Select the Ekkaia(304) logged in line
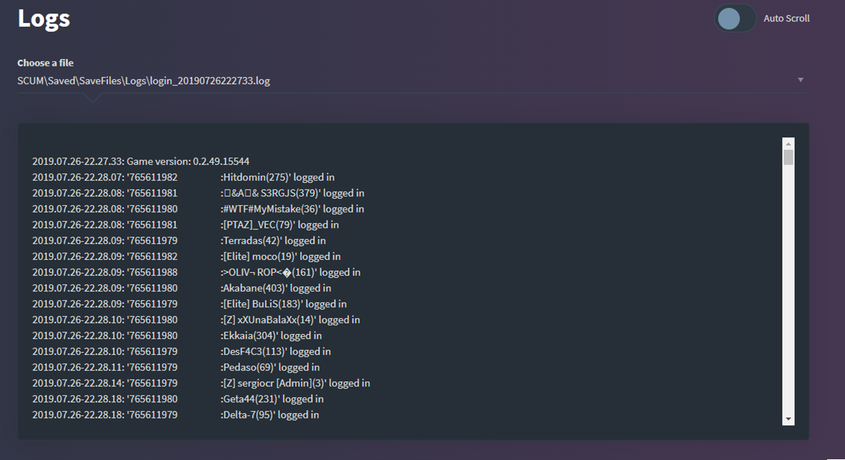Image resolution: width=845 pixels, height=460 pixels. tap(271, 335)
